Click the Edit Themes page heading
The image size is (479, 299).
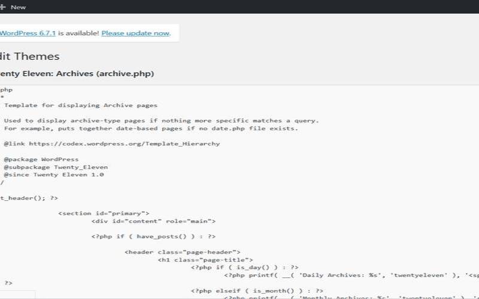coord(30,56)
